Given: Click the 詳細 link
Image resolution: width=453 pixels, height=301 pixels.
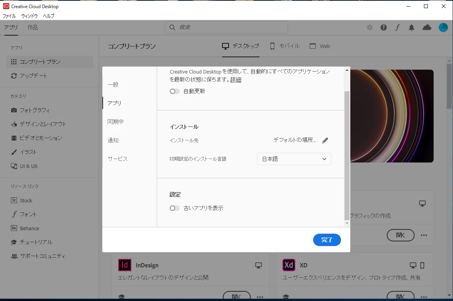Looking at the screenshot, I should 236,80.
